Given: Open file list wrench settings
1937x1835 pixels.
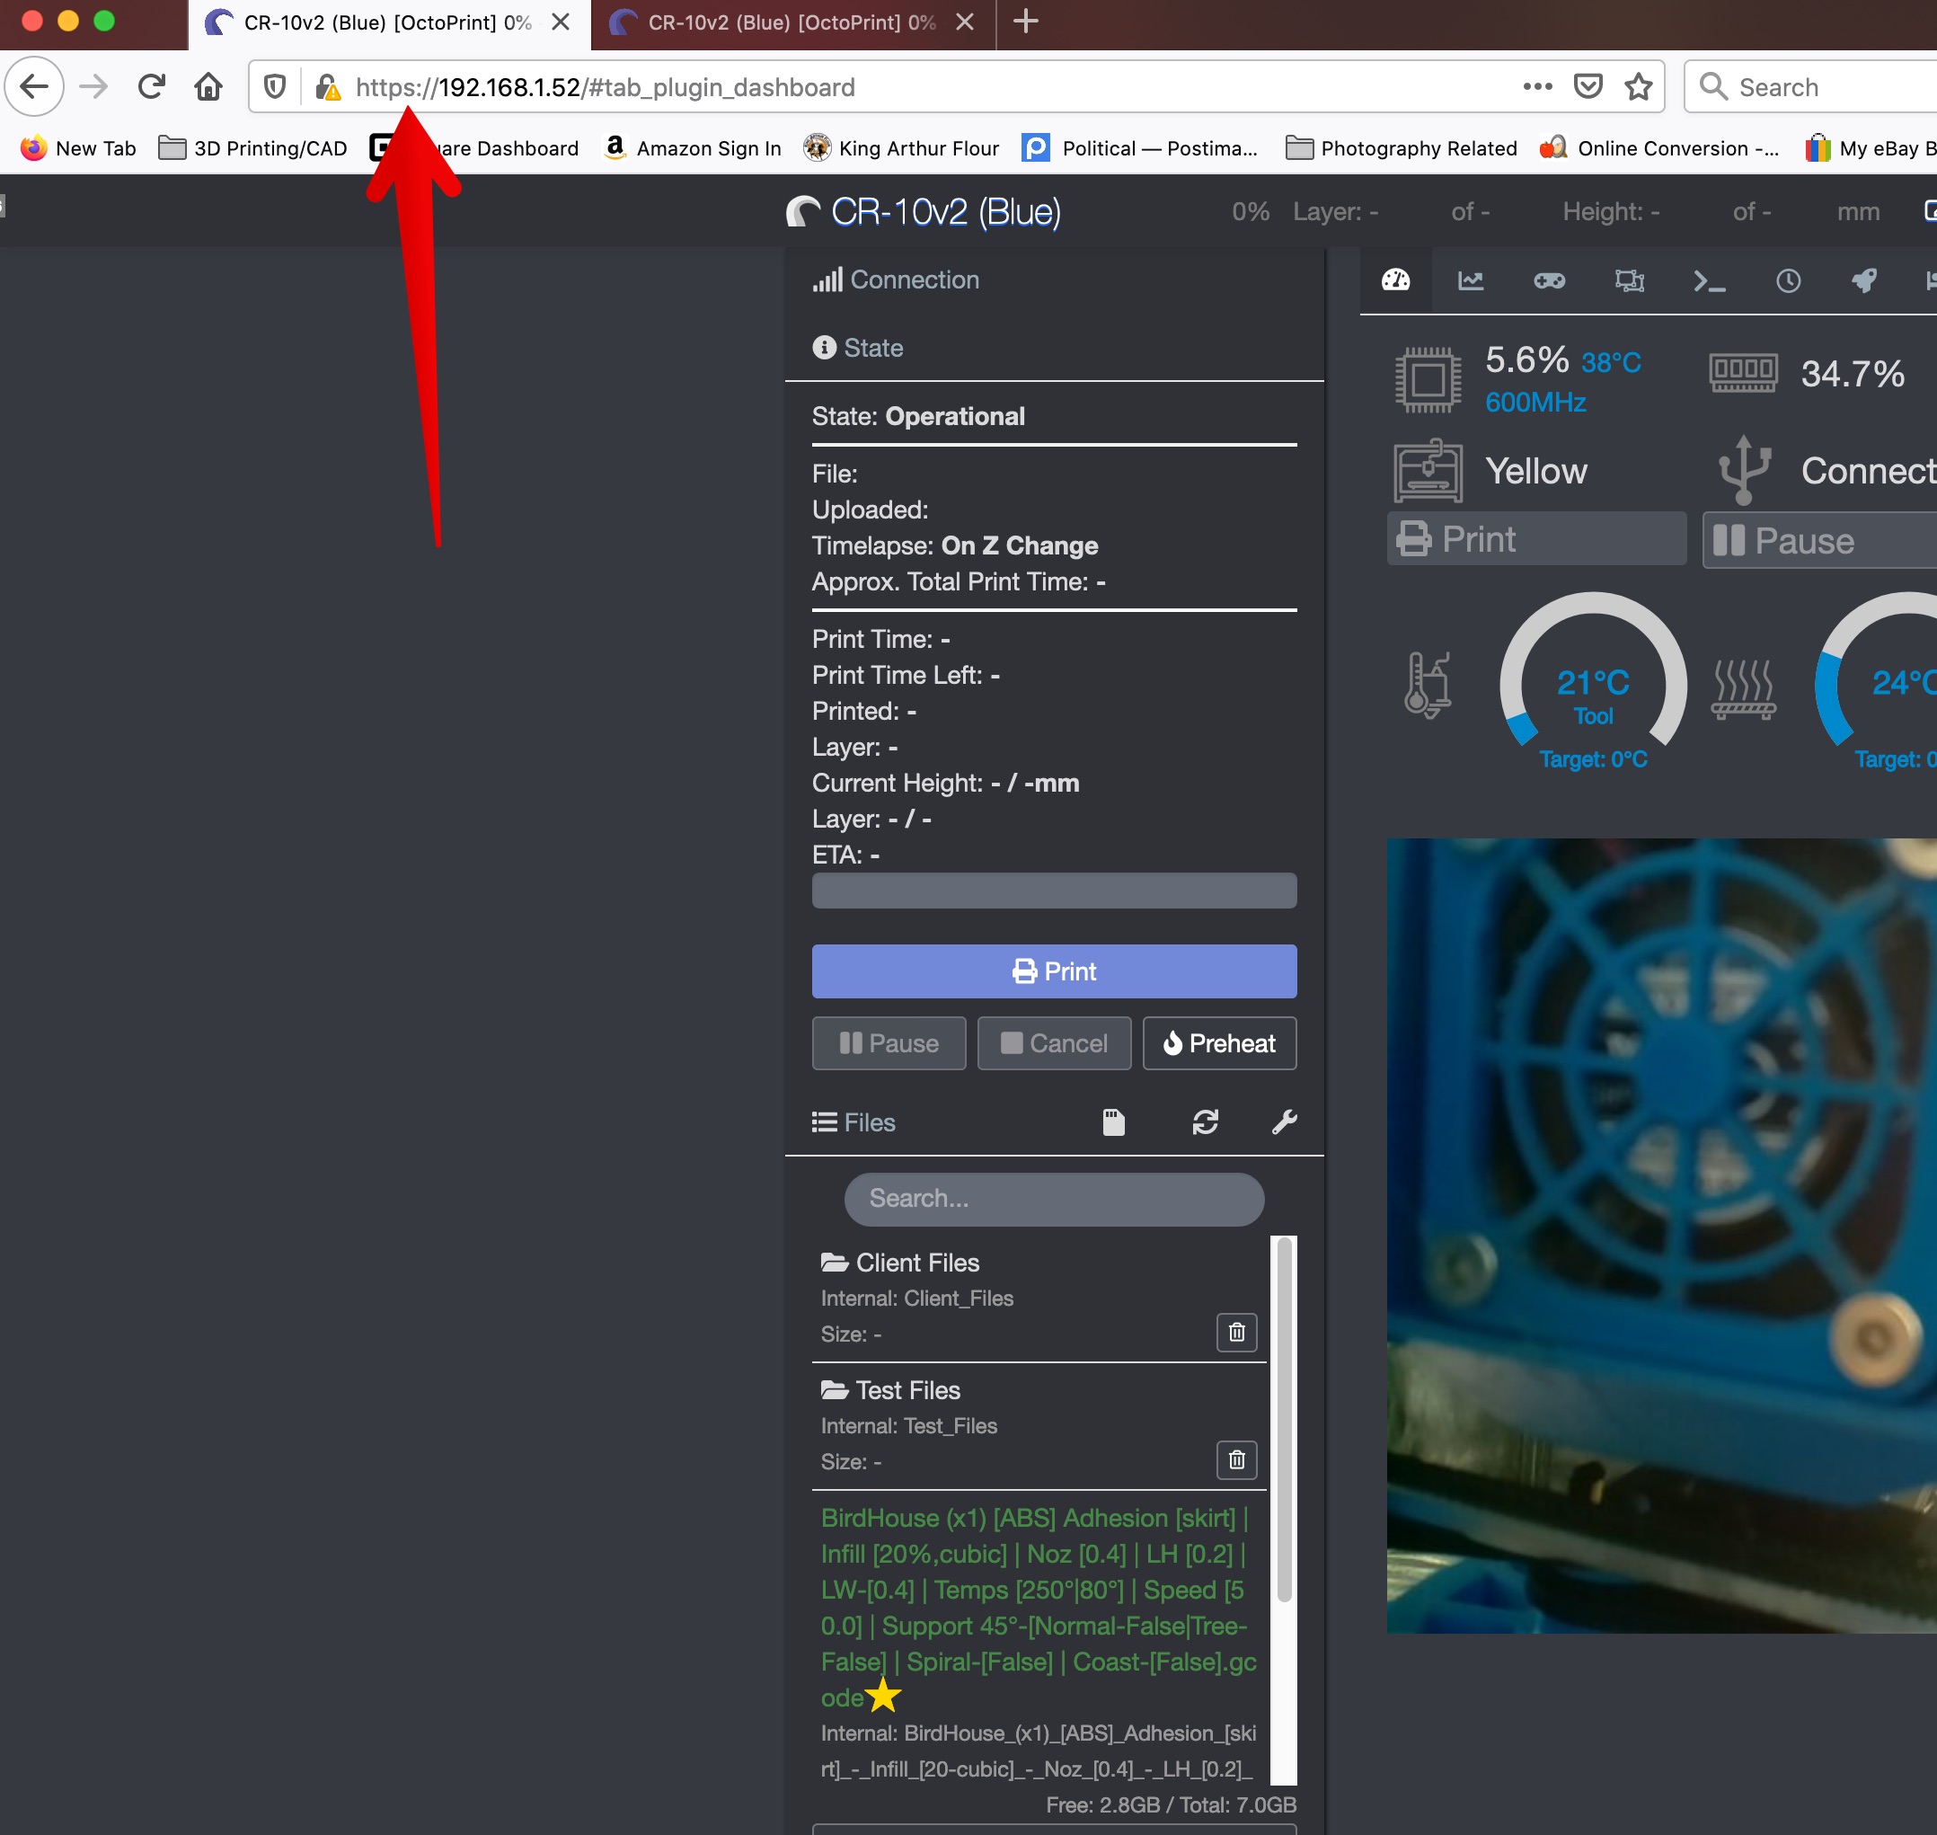Looking at the screenshot, I should (x=1284, y=1121).
